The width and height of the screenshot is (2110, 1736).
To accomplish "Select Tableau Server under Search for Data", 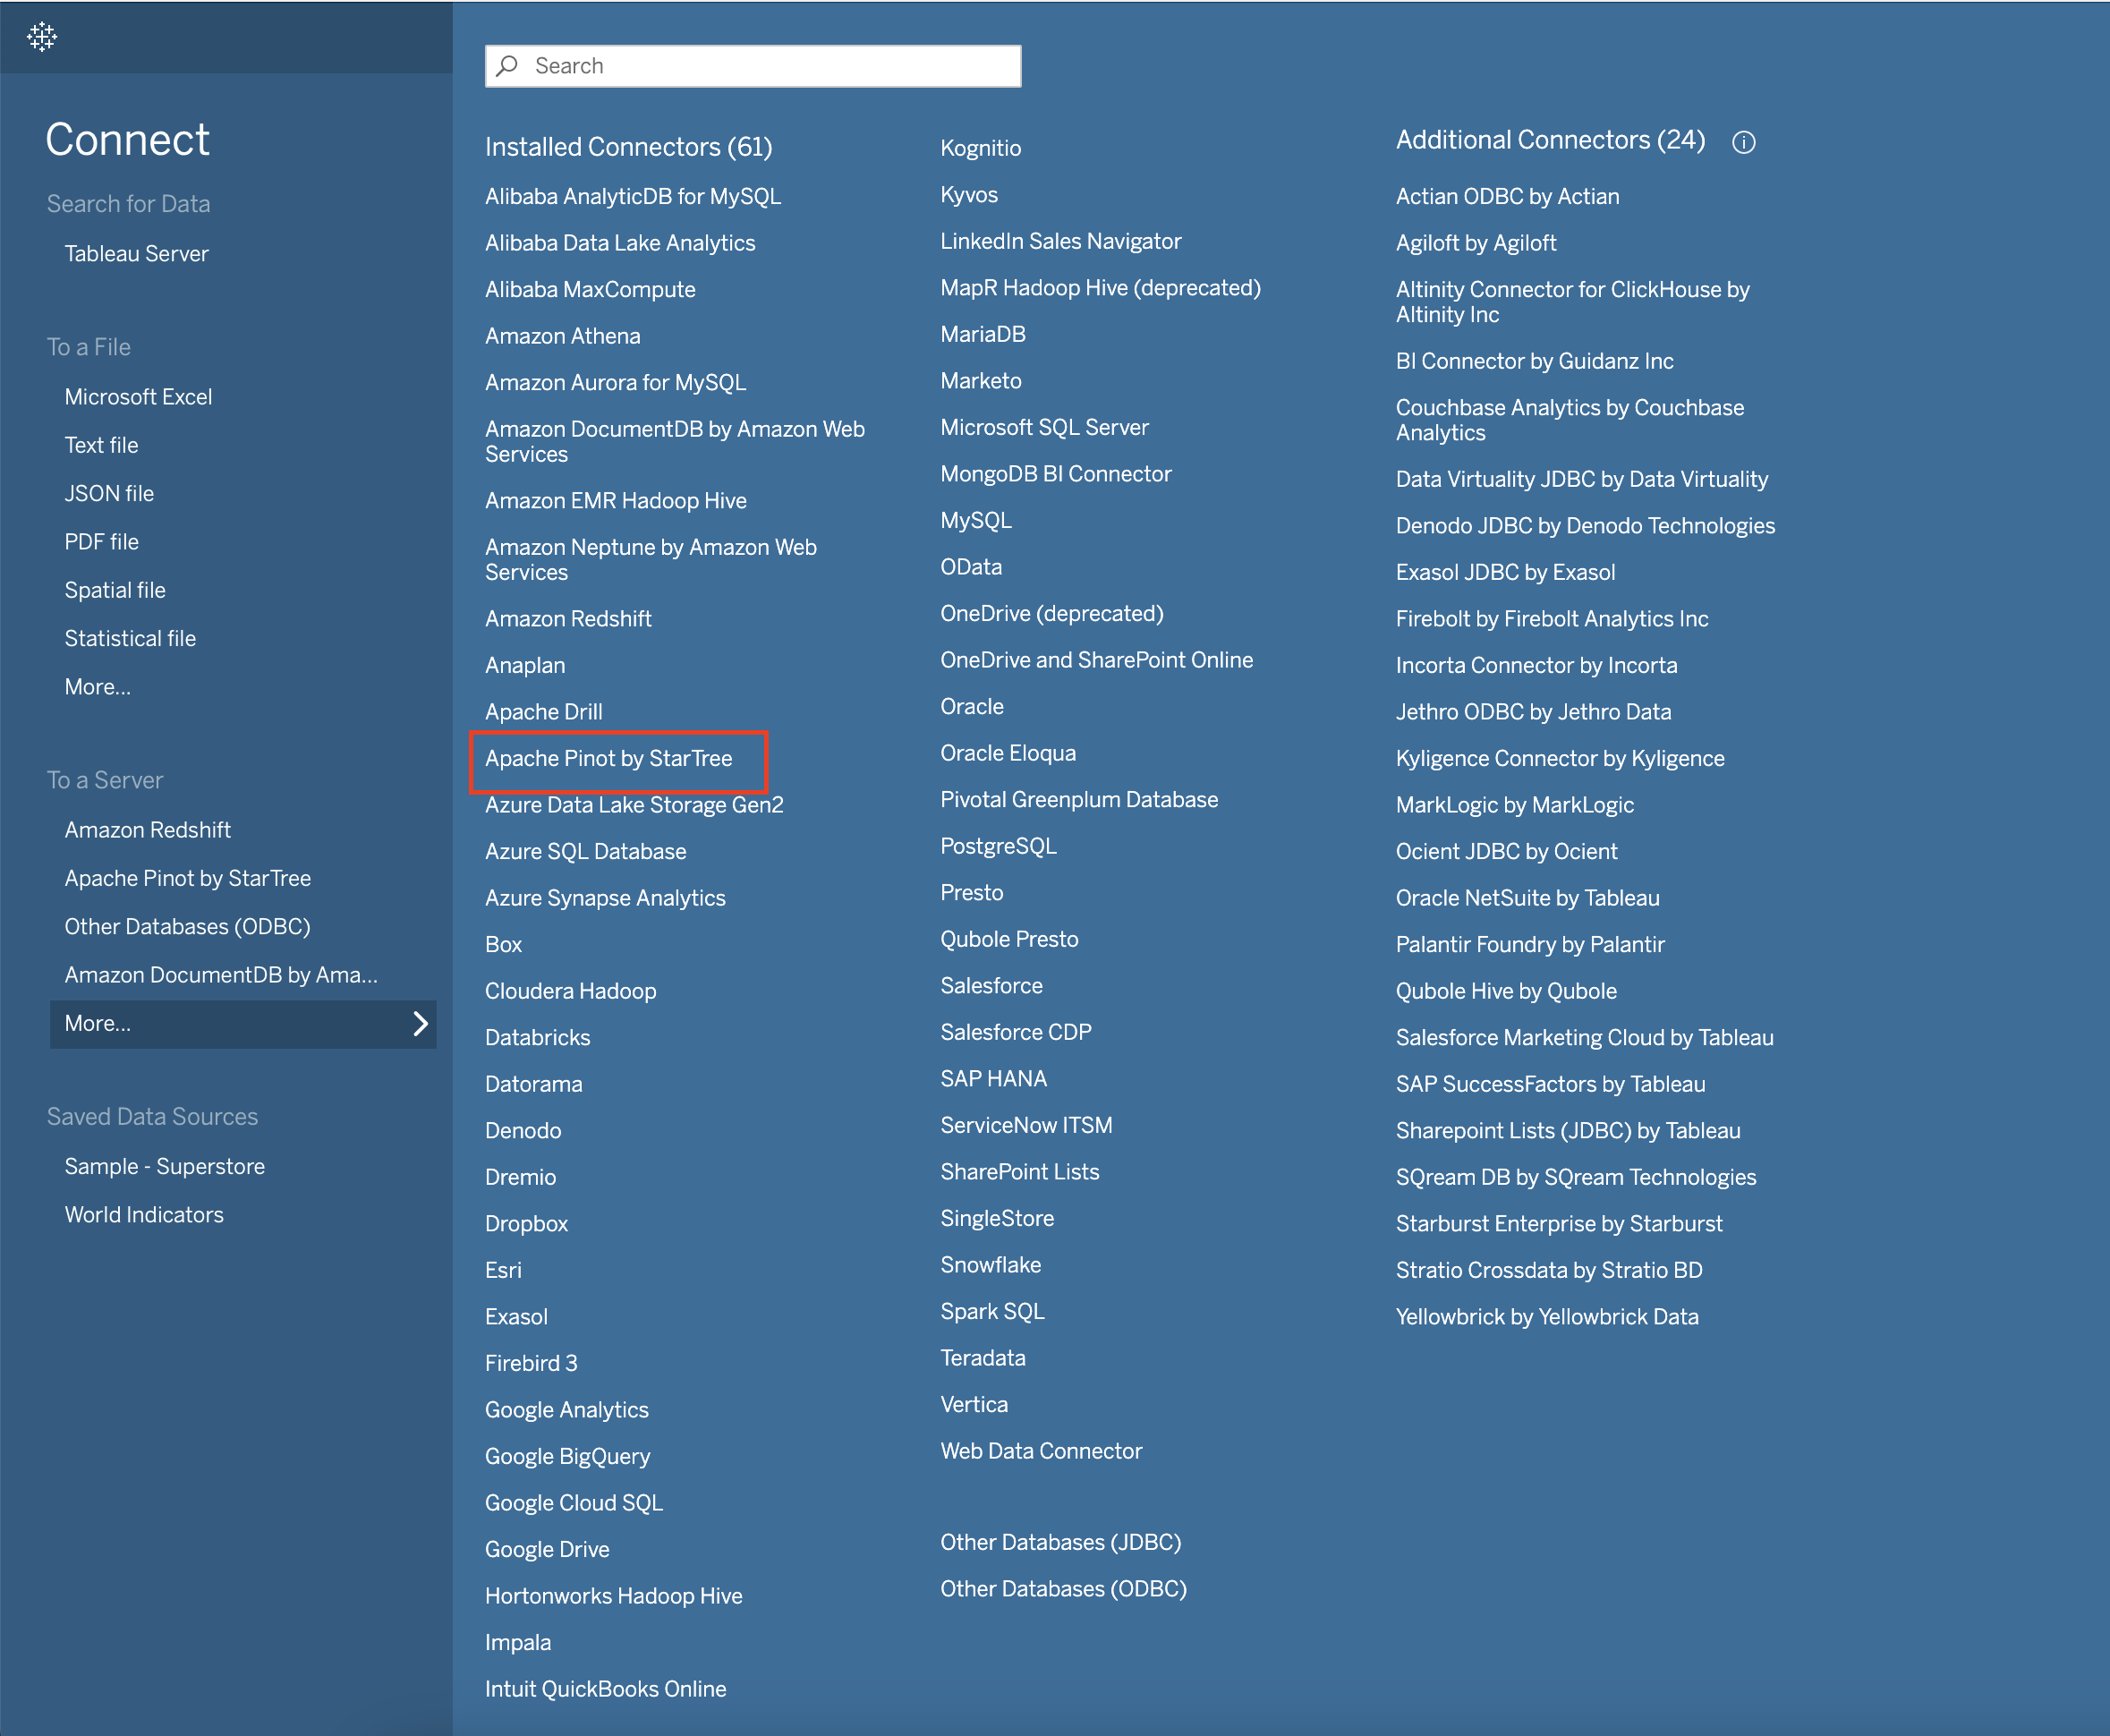I will [137, 253].
